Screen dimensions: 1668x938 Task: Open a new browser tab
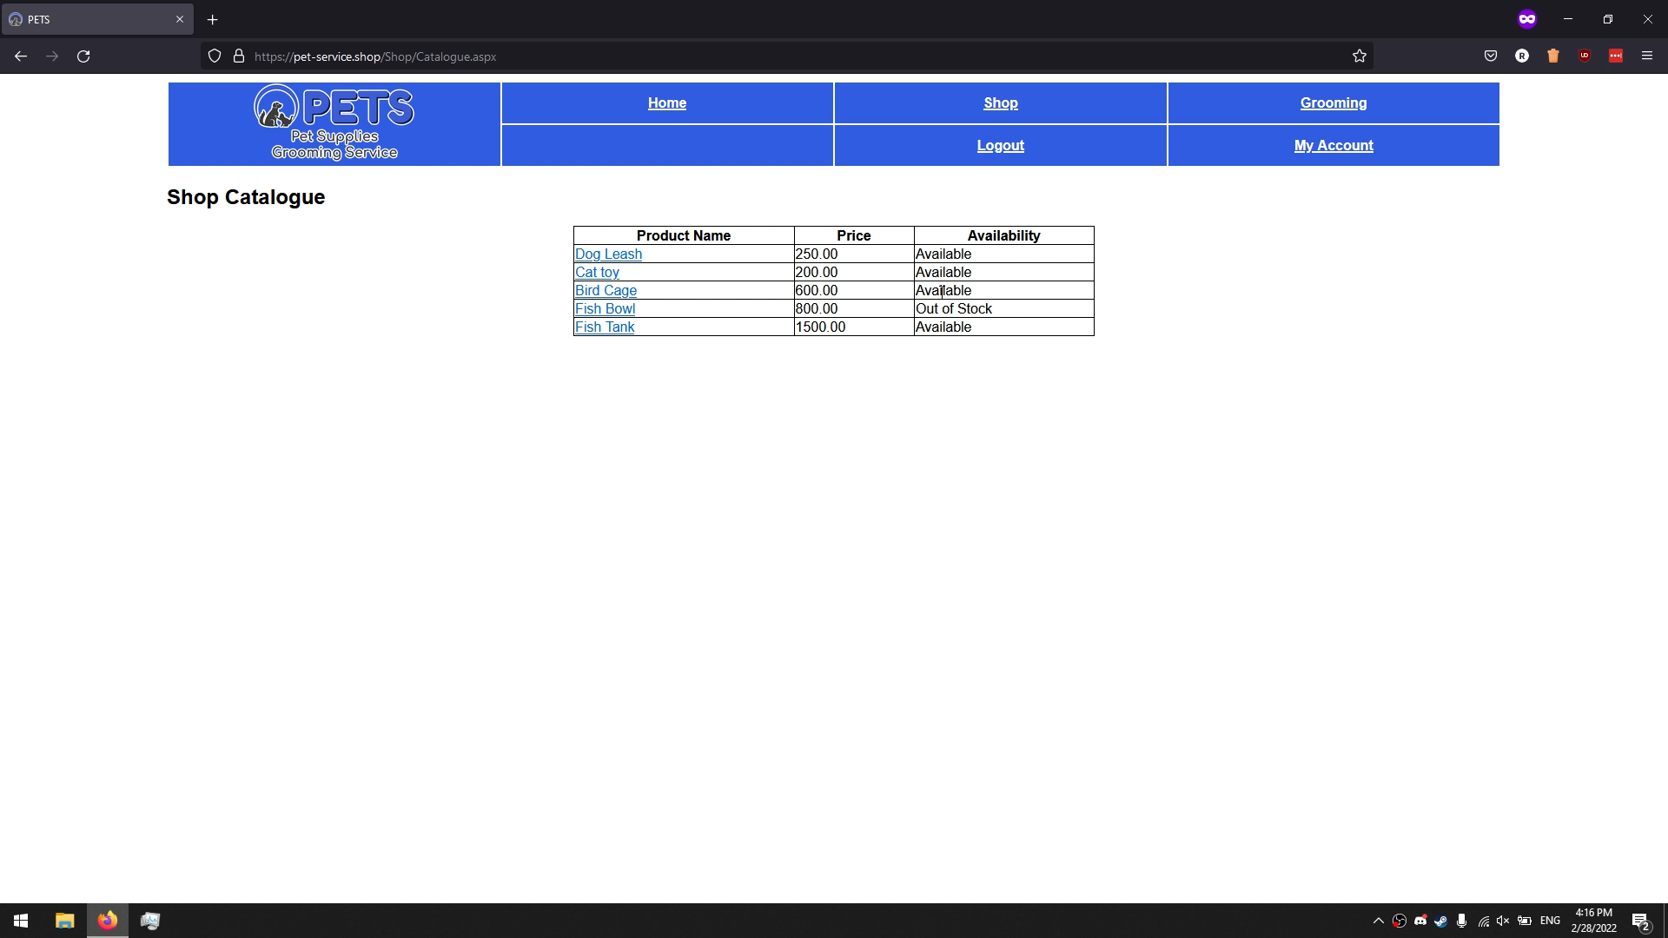pos(212,19)
